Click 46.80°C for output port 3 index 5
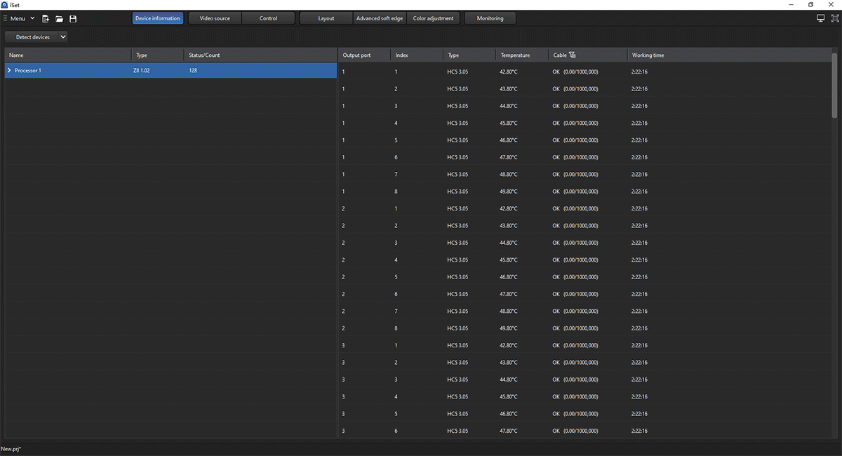 tap(509, 414)
